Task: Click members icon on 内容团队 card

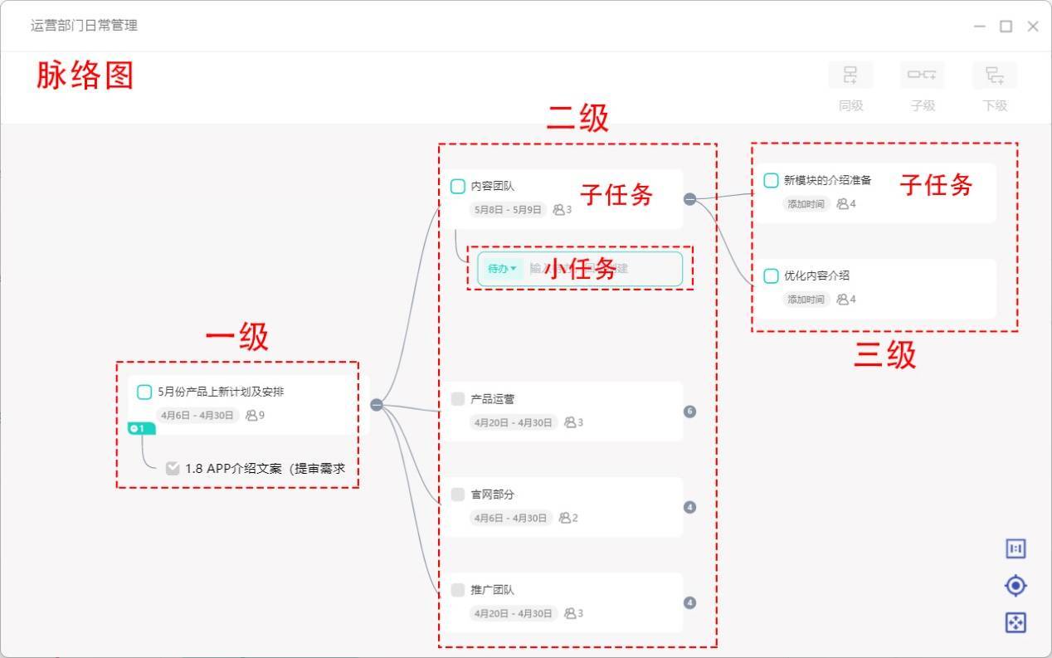Action: pos(558,210)
